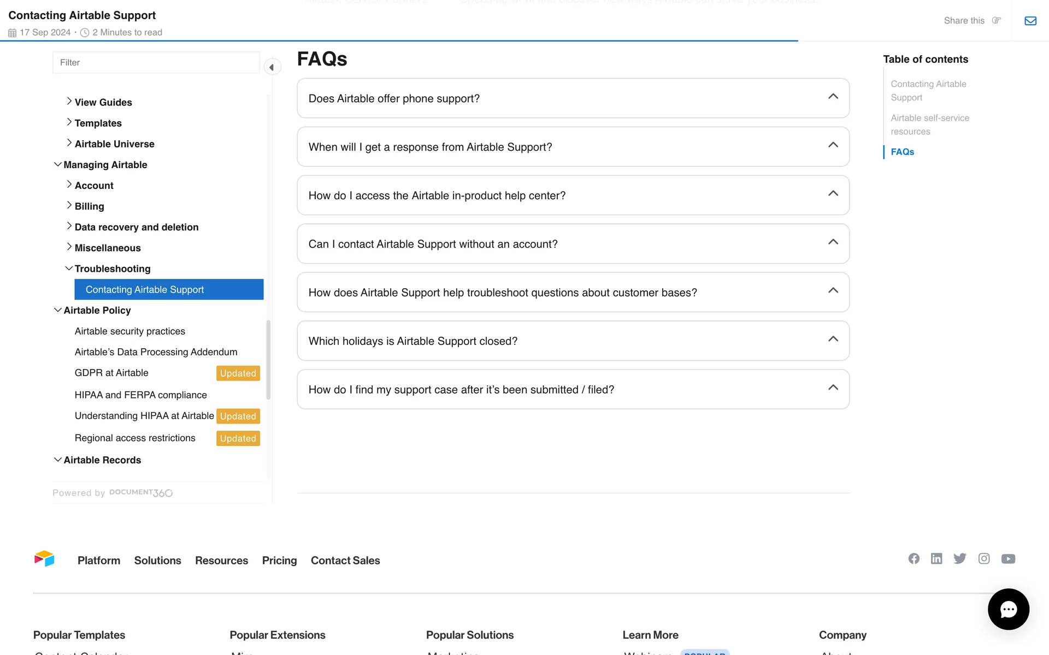Collapse the Troubleshooting tree section
Screen dimensions: 1049x655
[69, 268]
